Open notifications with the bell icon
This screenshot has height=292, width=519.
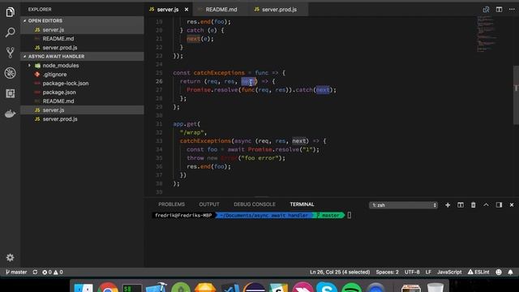(510, 273)
